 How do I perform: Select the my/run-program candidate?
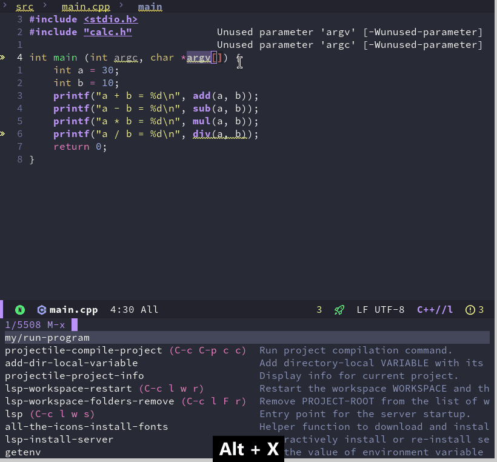coord(247,337)
